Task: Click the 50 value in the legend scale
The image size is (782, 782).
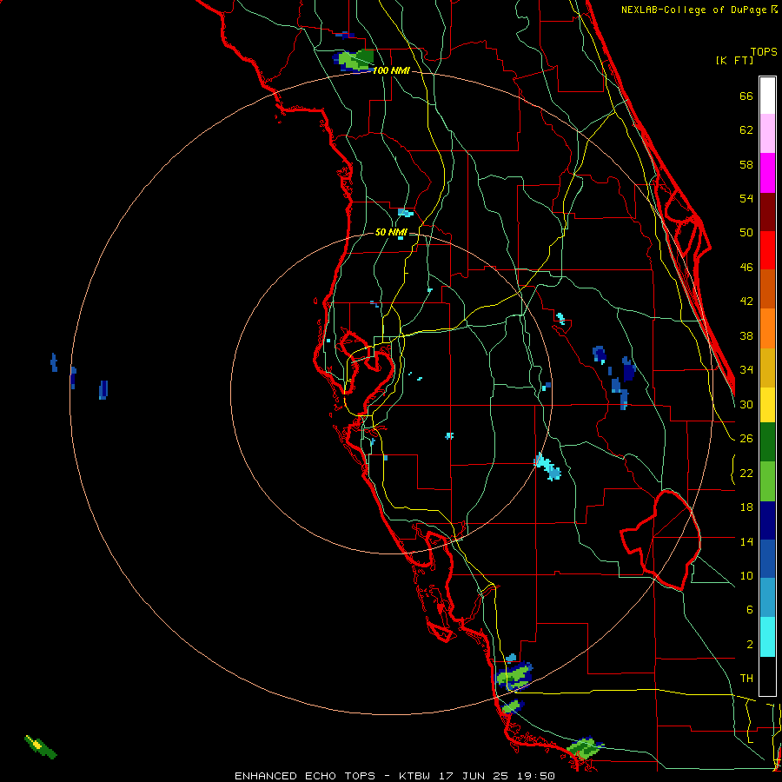Action: [x=746, y=232]
